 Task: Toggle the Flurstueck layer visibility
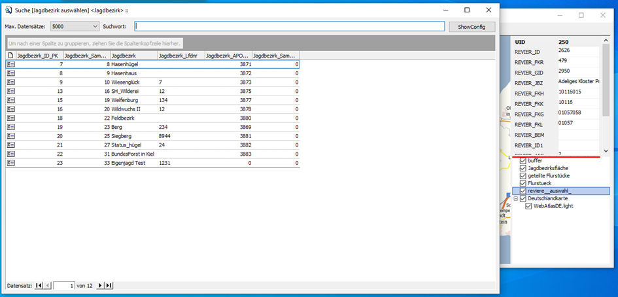(x=523, y=183)
